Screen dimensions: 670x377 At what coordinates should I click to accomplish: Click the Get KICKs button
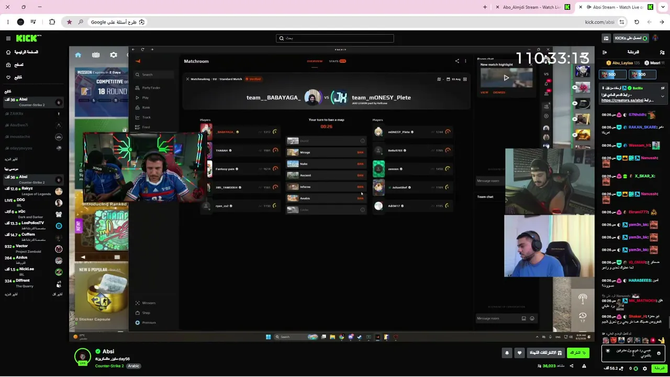click(631, 38)
